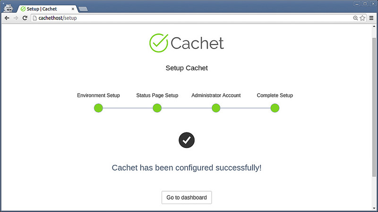The image size is (378, 212).
Task: Select the Complete Setup step circle
Action: tap(275, 108)
